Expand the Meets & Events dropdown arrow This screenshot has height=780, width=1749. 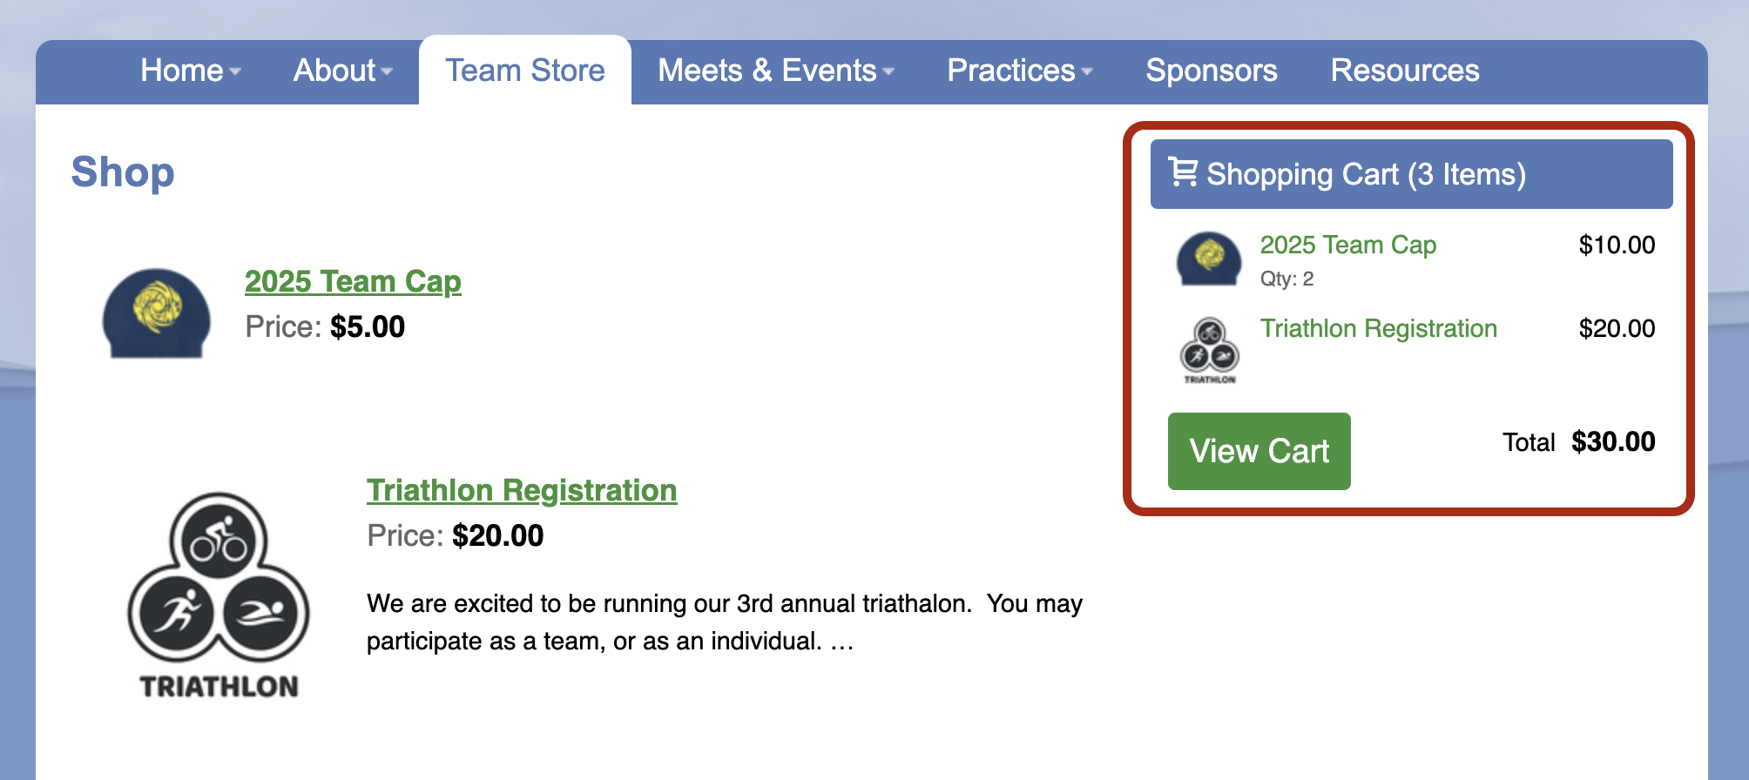pyautogui.click(x=888, y=72)
